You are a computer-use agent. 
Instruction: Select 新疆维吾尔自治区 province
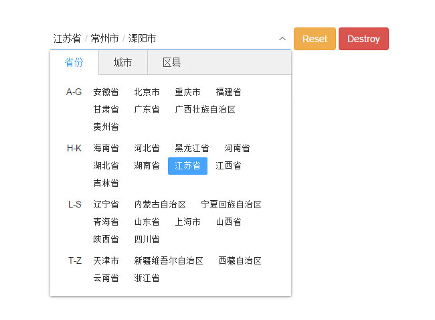pyautogui.click(x=169, y=260)
